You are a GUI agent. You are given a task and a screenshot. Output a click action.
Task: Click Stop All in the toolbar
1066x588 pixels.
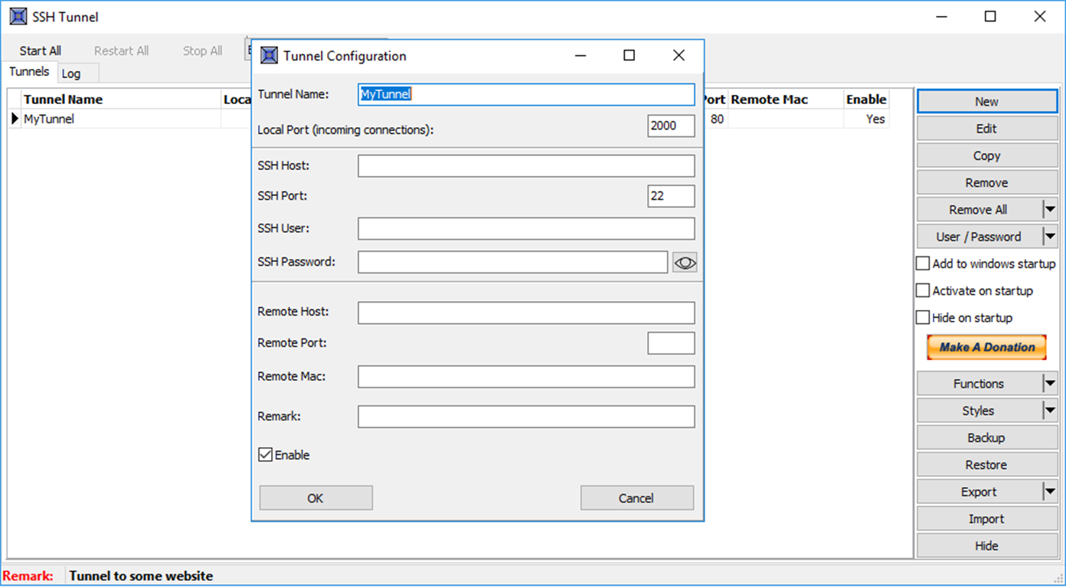tap(202, 51)
